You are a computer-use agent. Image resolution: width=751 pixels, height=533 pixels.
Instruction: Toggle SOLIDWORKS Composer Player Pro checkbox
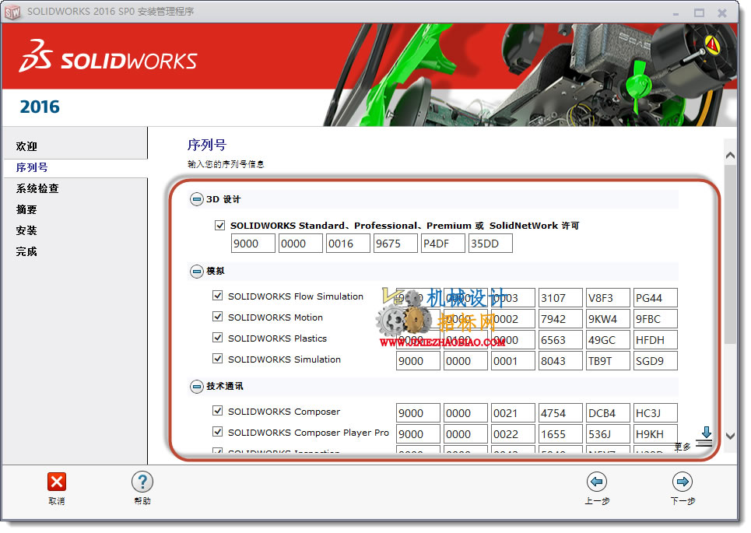point(217,432)
